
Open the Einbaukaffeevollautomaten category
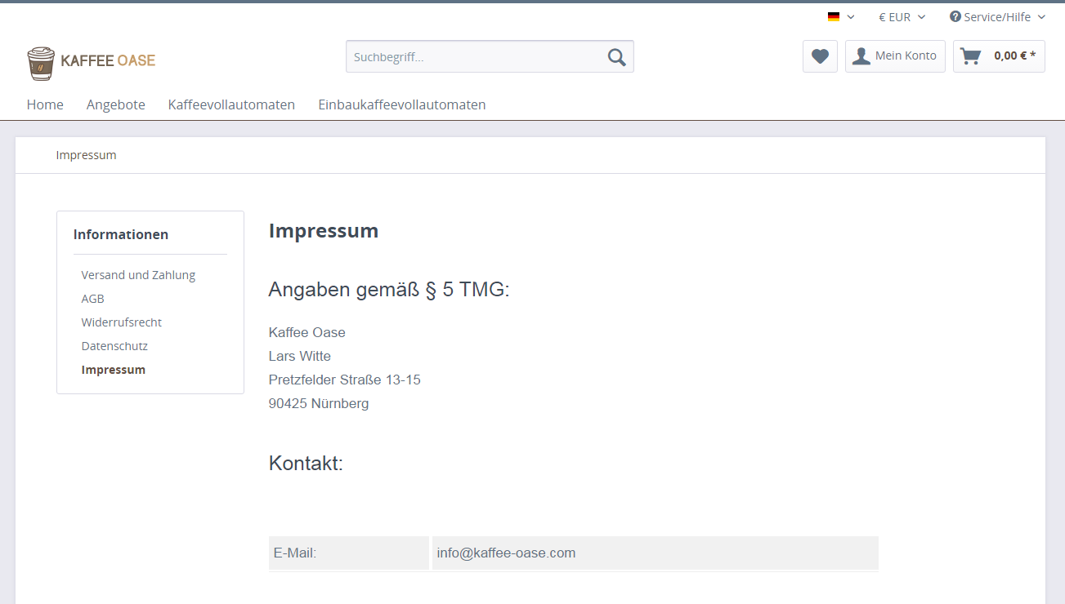402,104
